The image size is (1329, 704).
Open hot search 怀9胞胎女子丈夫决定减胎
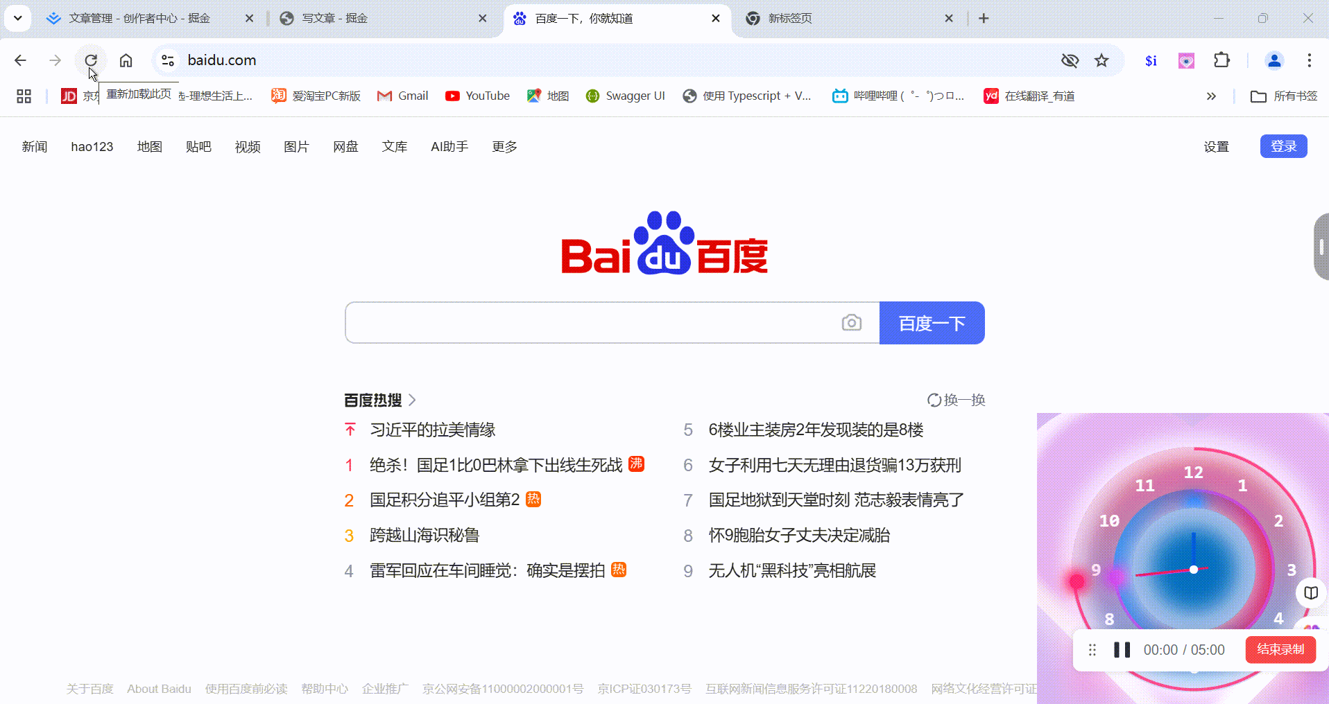(x=799, y=535)
